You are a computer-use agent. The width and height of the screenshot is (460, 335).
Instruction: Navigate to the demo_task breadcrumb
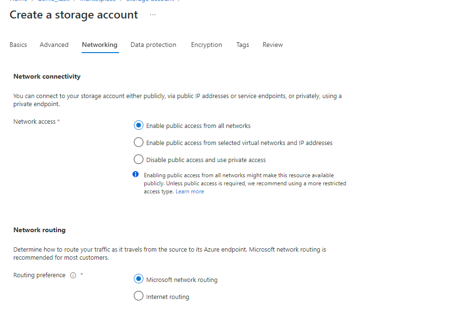point(54,1)
